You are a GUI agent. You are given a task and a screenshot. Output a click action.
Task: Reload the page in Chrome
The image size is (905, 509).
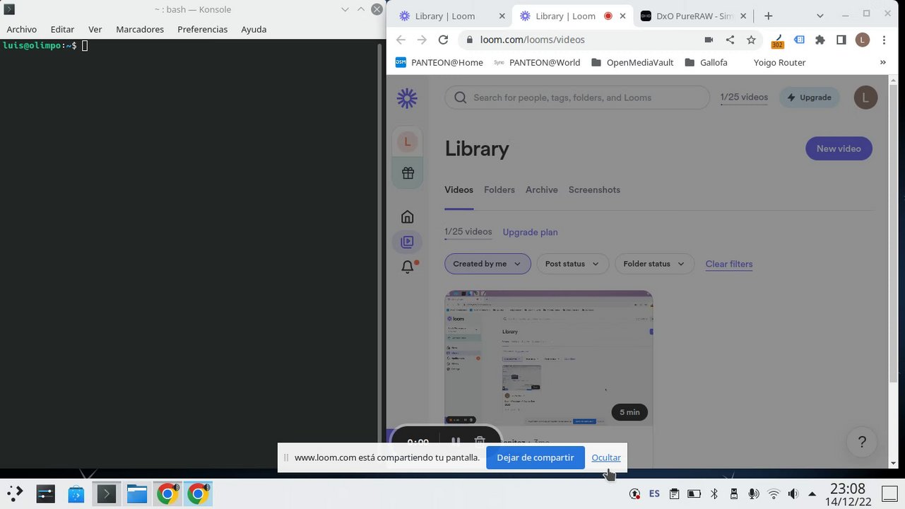[x=443, y=40]
